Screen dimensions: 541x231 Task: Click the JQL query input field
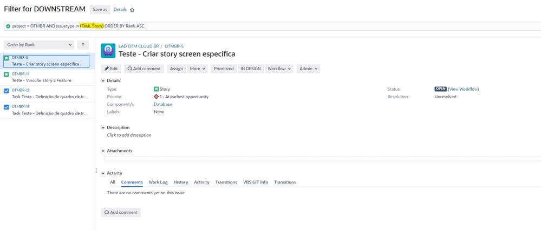272,26
